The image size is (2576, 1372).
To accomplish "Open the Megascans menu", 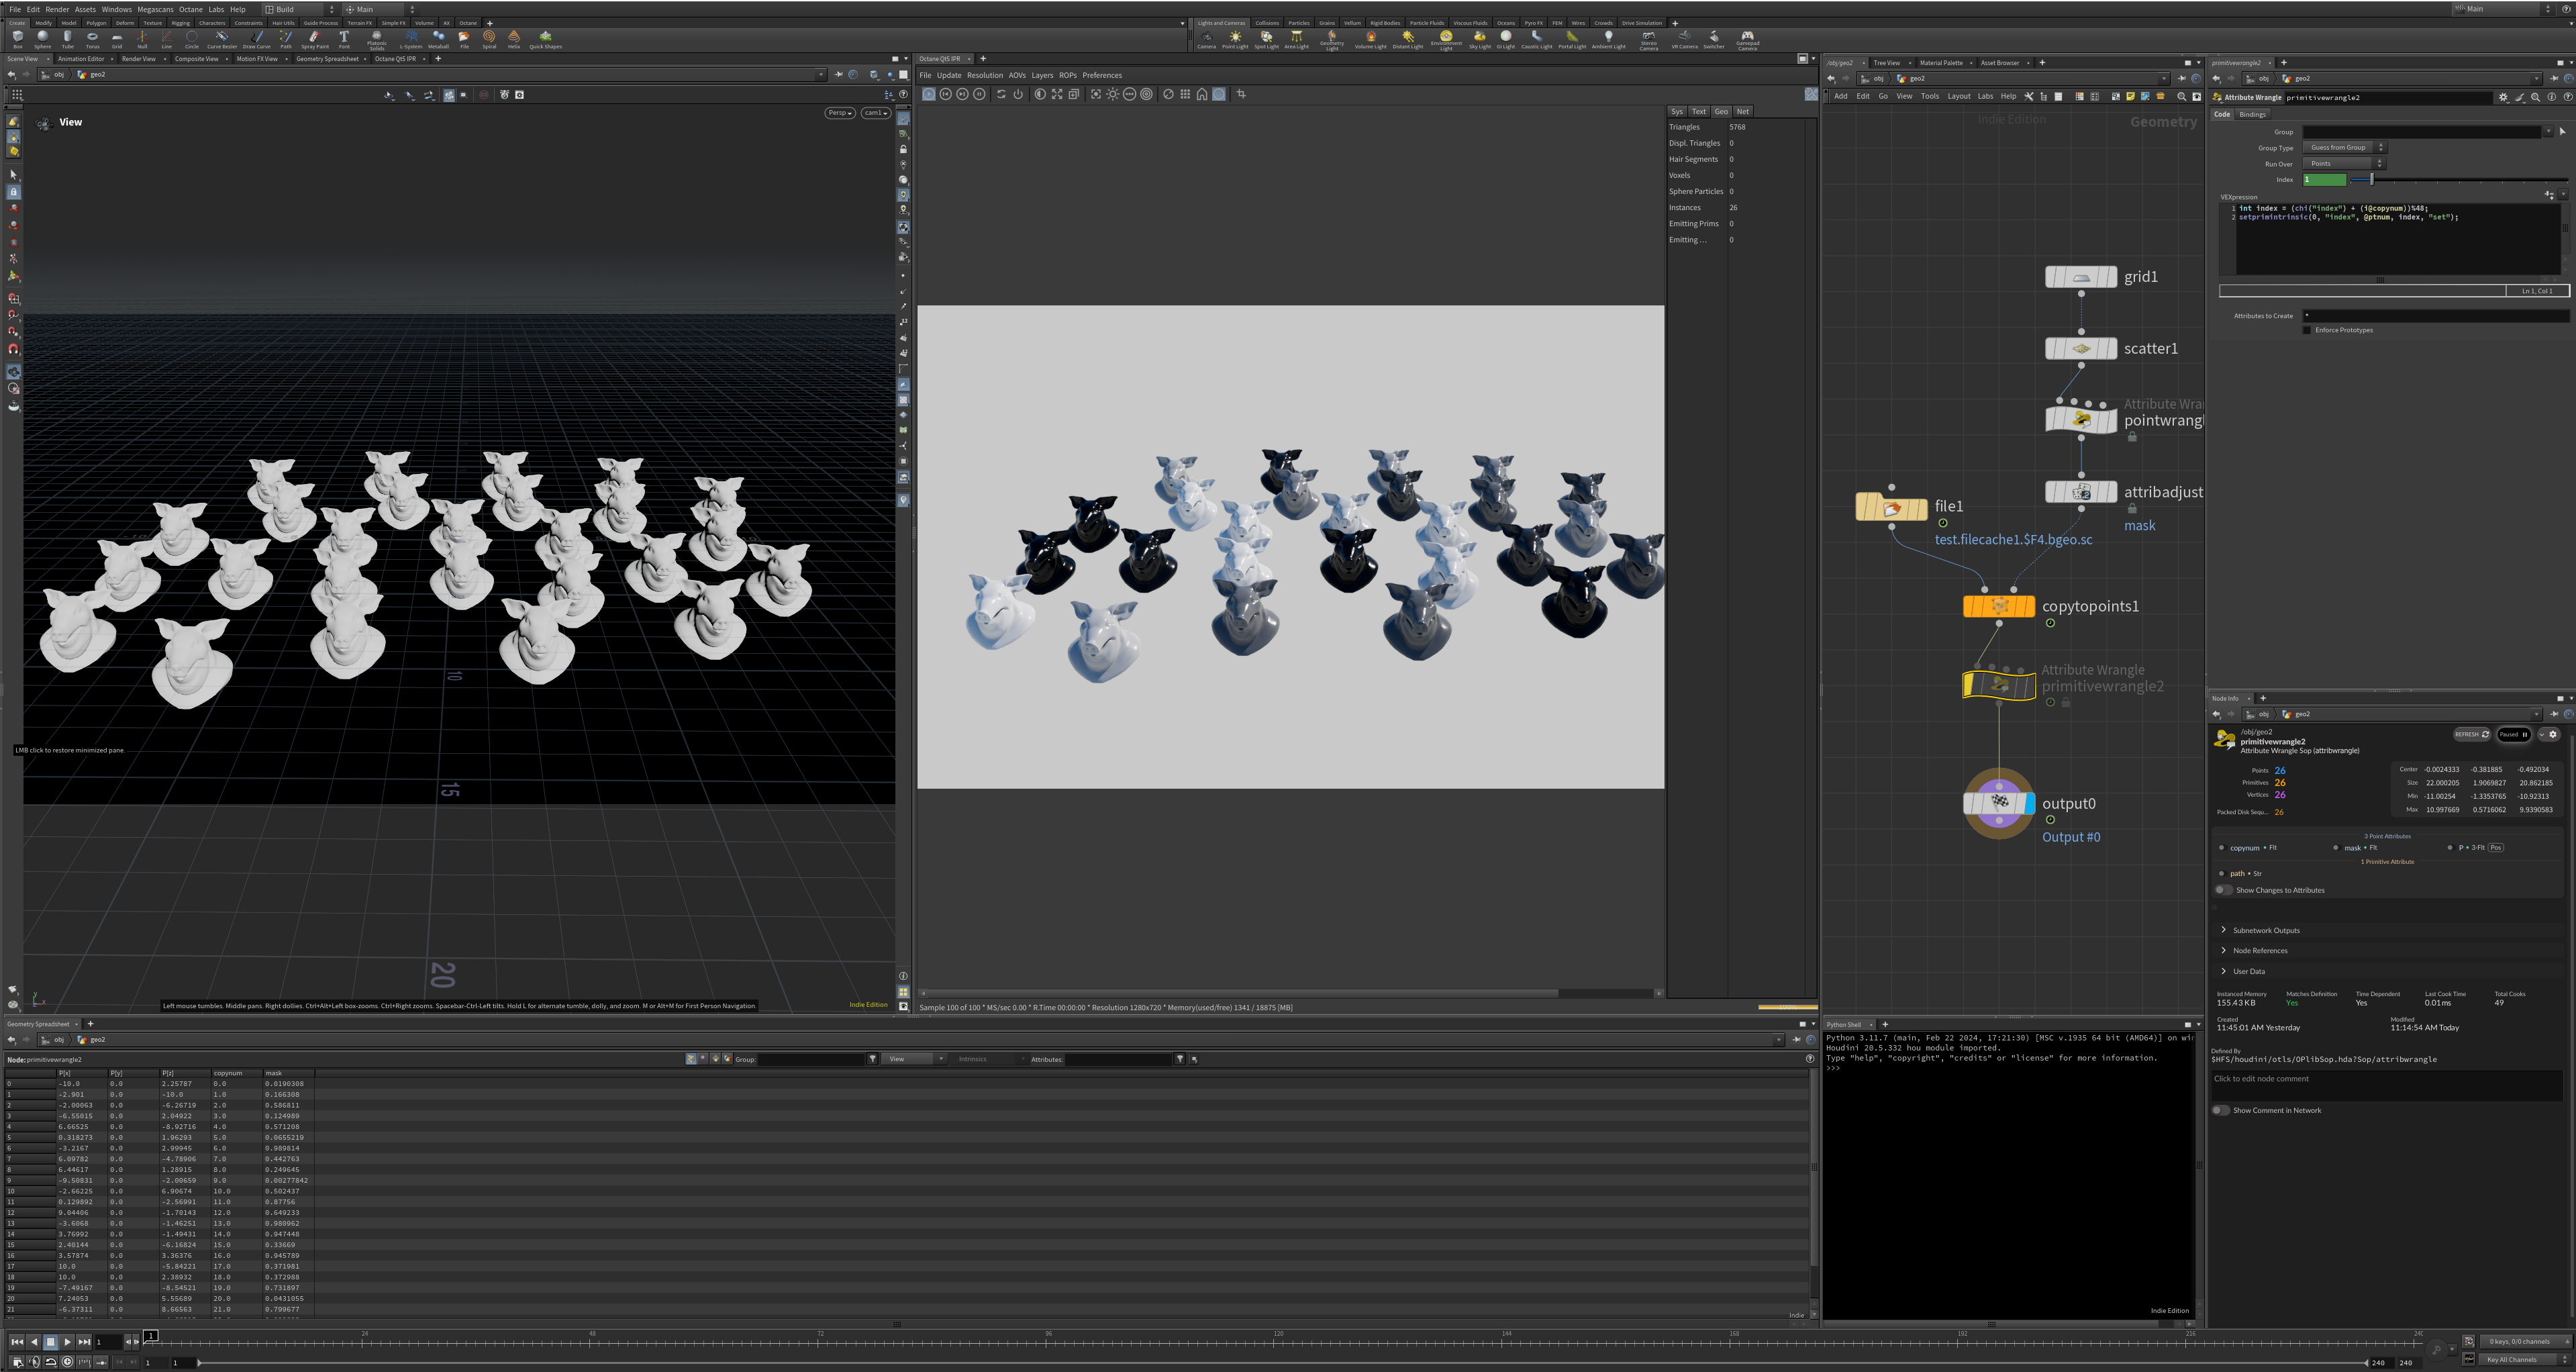I will click(x=155, y=9).
